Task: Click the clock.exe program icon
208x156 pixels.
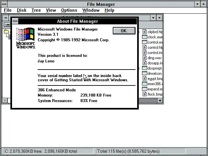Action: point(144,37)
